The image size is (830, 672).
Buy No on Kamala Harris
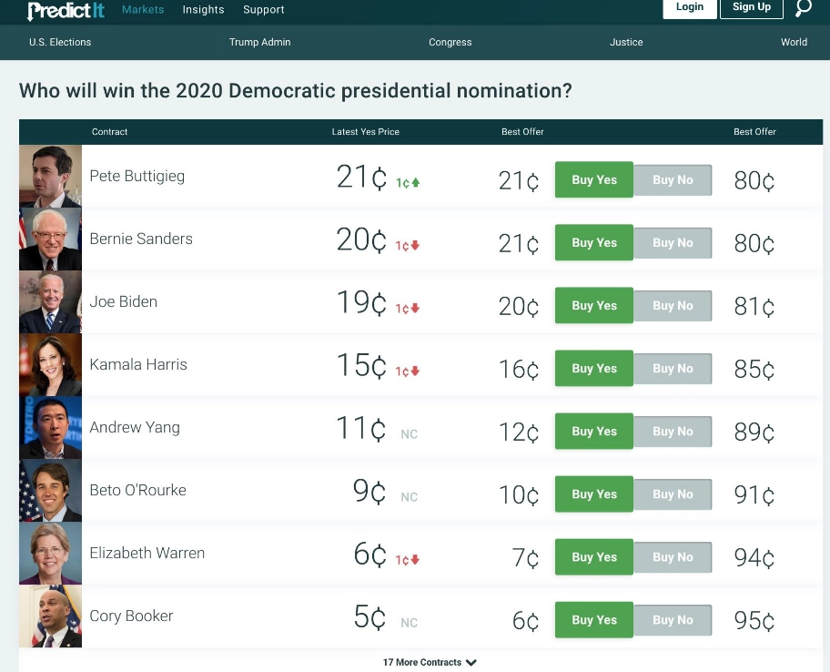tap(673, 369)
